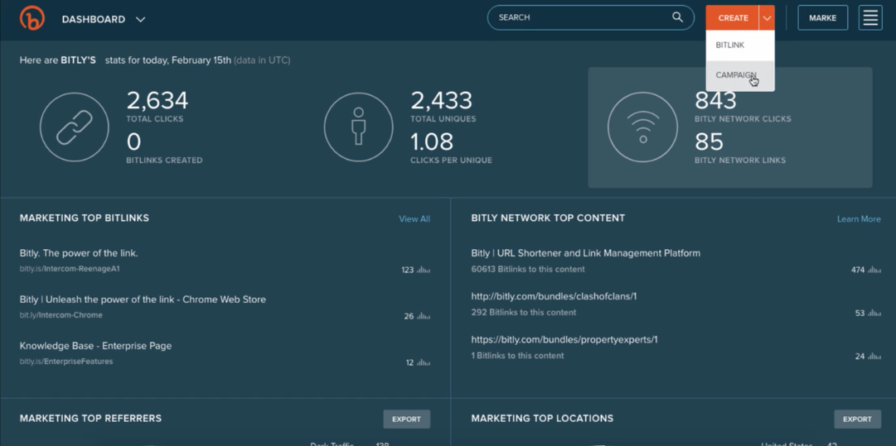The width and height of the screenshot is (896, 446).
Task: Open the clashofclans bundle content link
Action: (x=554, y=296)
